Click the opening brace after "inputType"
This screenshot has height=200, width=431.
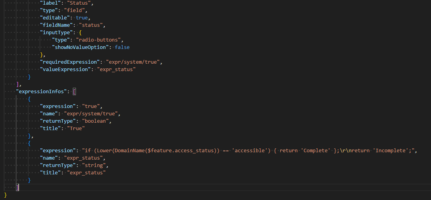coord(79,33)
